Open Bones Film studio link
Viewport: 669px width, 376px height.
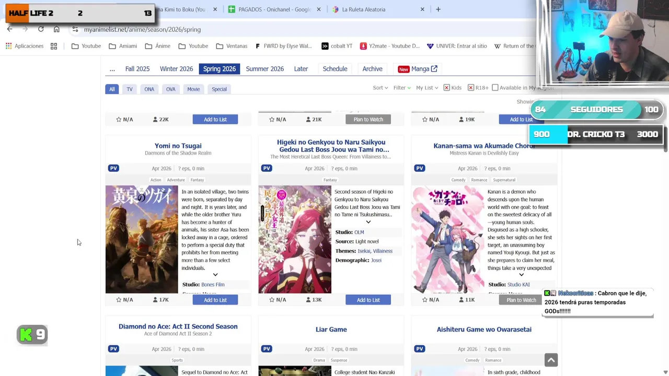coord(213,285)
